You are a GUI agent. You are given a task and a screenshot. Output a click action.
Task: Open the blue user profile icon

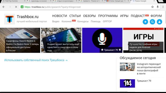click(x=159, y=22)
